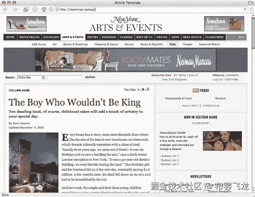The image size is (255, 197).
Task: Select the smallest text size A
Action: (x=138, y=90)
